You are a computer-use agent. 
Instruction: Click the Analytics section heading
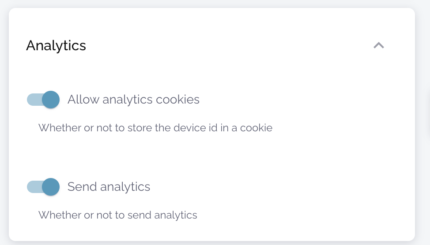coord(56,45)
